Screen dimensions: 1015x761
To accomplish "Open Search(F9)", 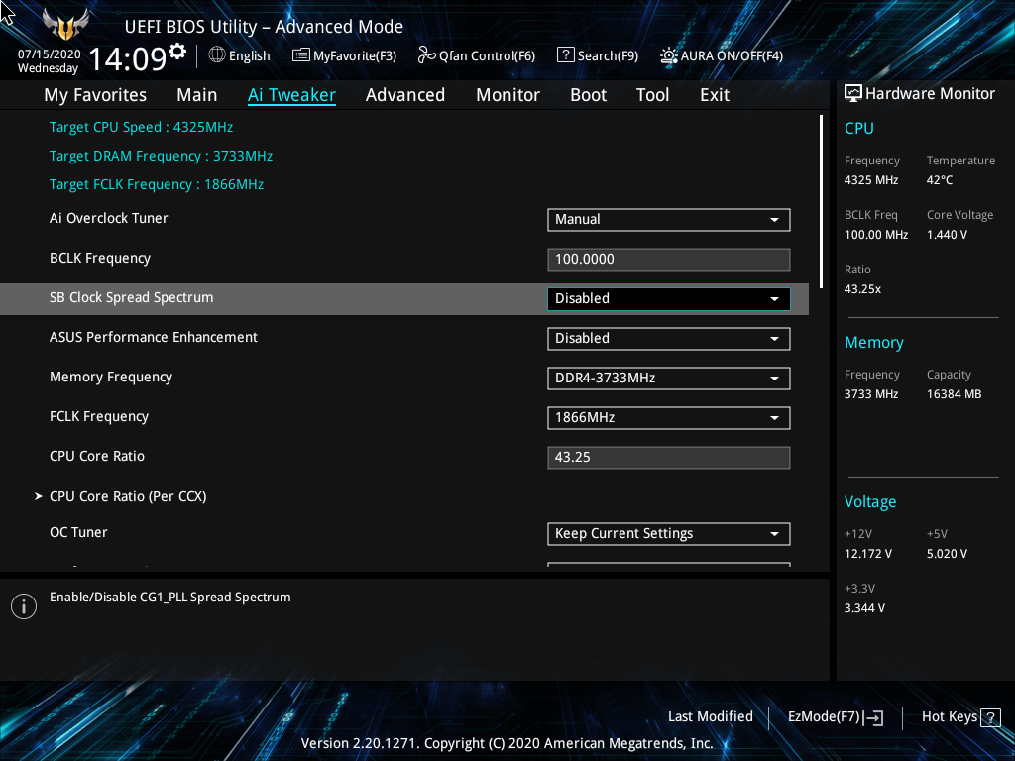I will coord(598,55).
